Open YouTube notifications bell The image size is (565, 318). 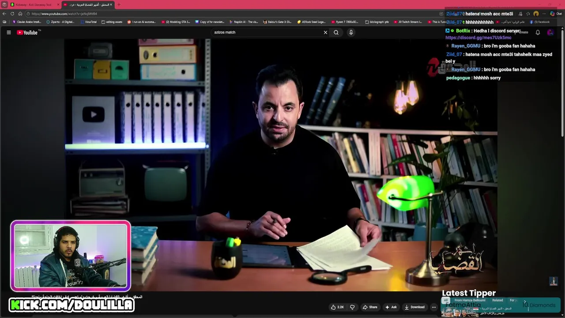538,32
